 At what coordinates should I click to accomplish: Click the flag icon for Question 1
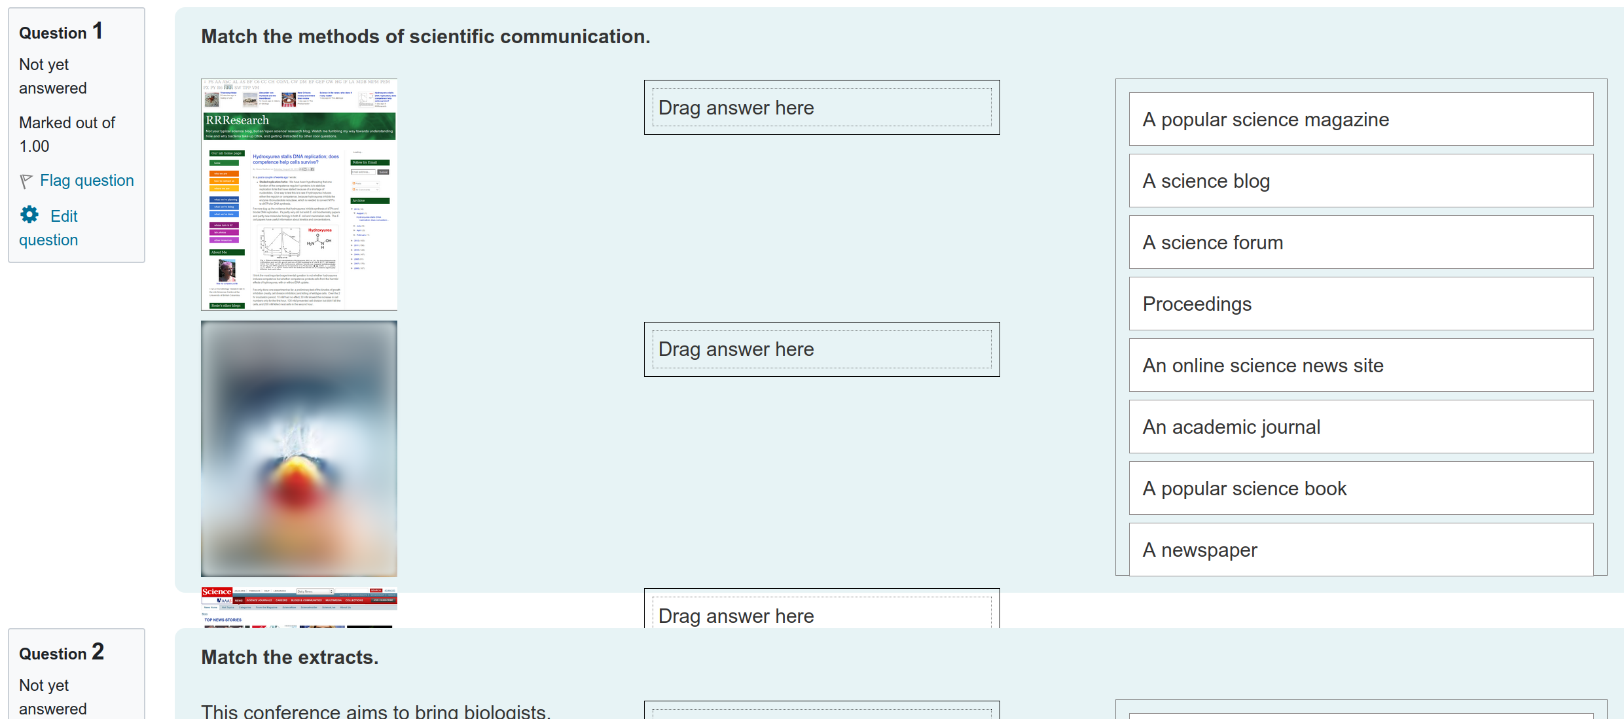pos(26,181)
